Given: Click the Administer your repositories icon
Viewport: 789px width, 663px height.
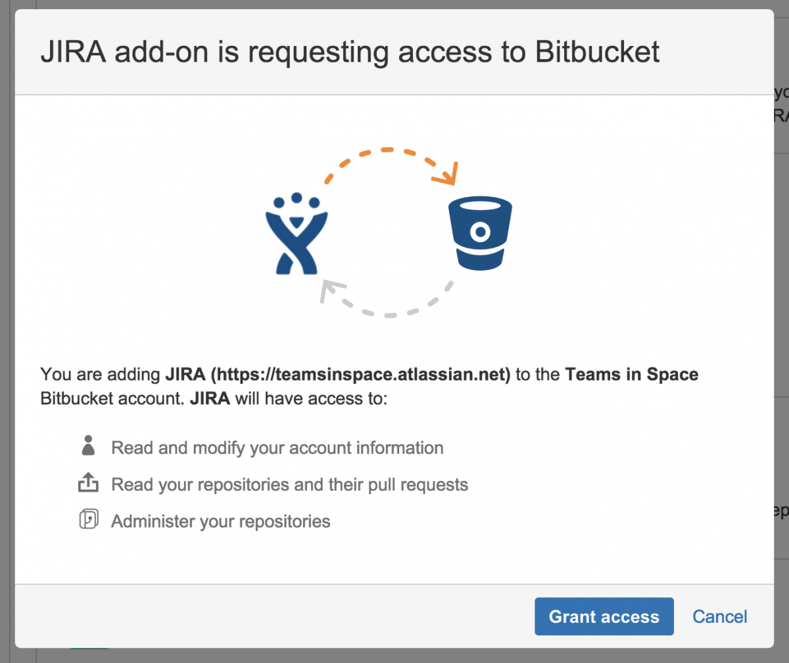Looking at the screenshot, I should (x=88, y=520).
